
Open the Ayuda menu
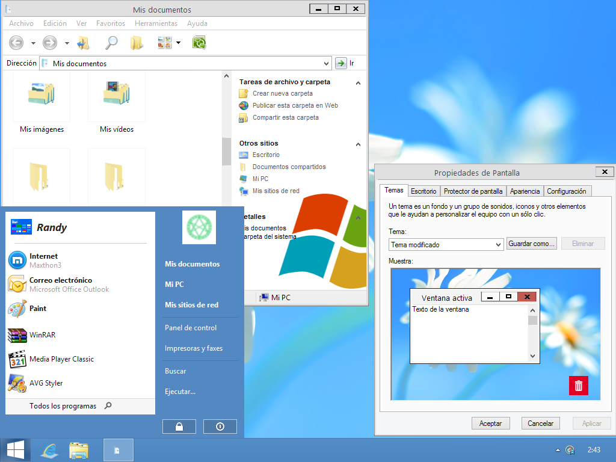pyautogui.click(x=197, y=23)
